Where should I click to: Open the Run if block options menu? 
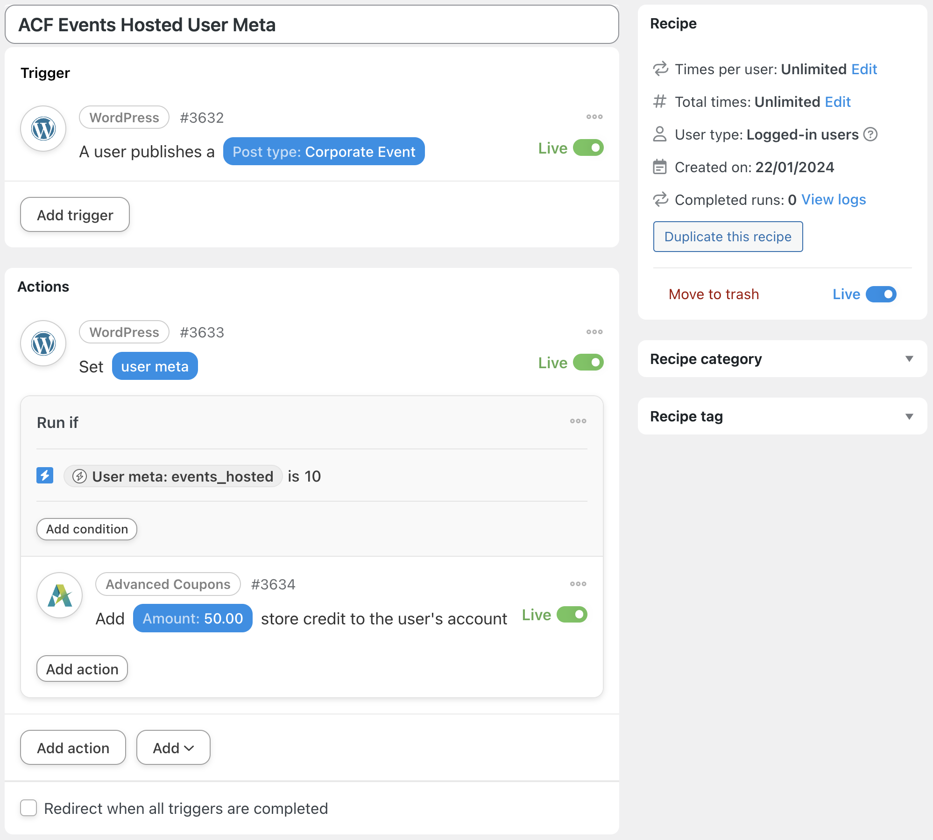(x=578, y=421)
